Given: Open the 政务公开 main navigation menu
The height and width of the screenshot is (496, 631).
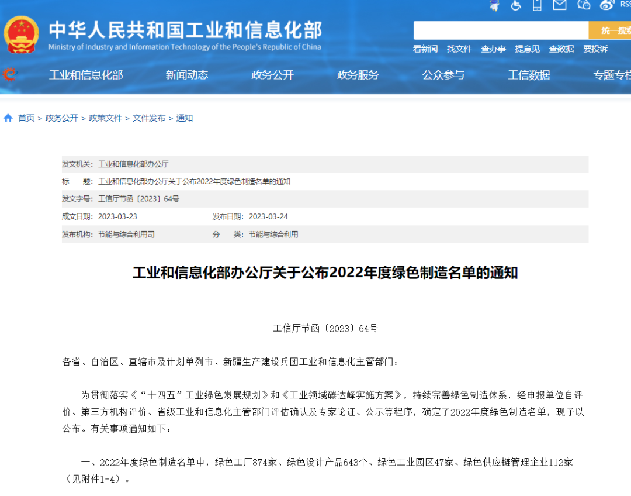Looking at the screenshot, I should [272, 75].
